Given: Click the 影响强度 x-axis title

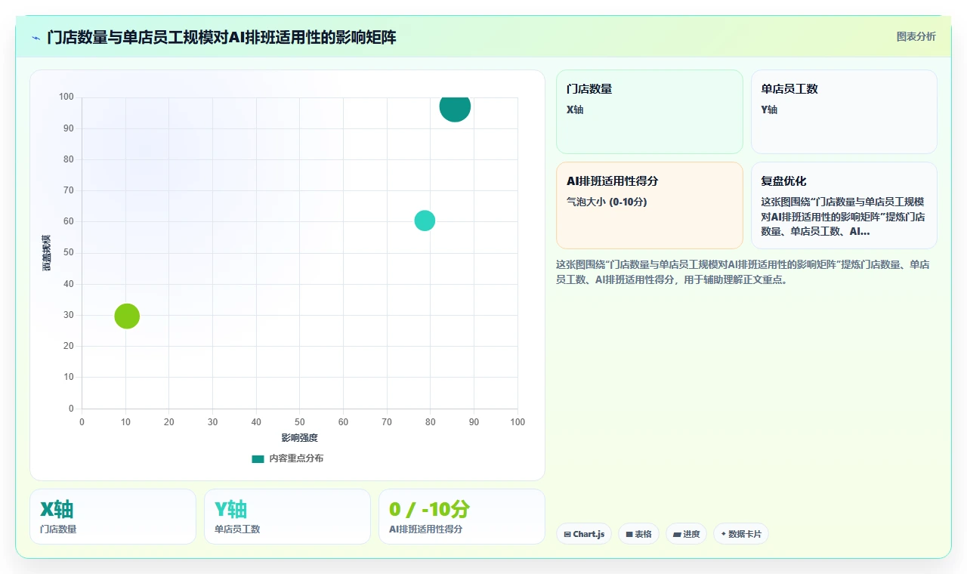Looking at the screenshot, I should tap(300, 438).
